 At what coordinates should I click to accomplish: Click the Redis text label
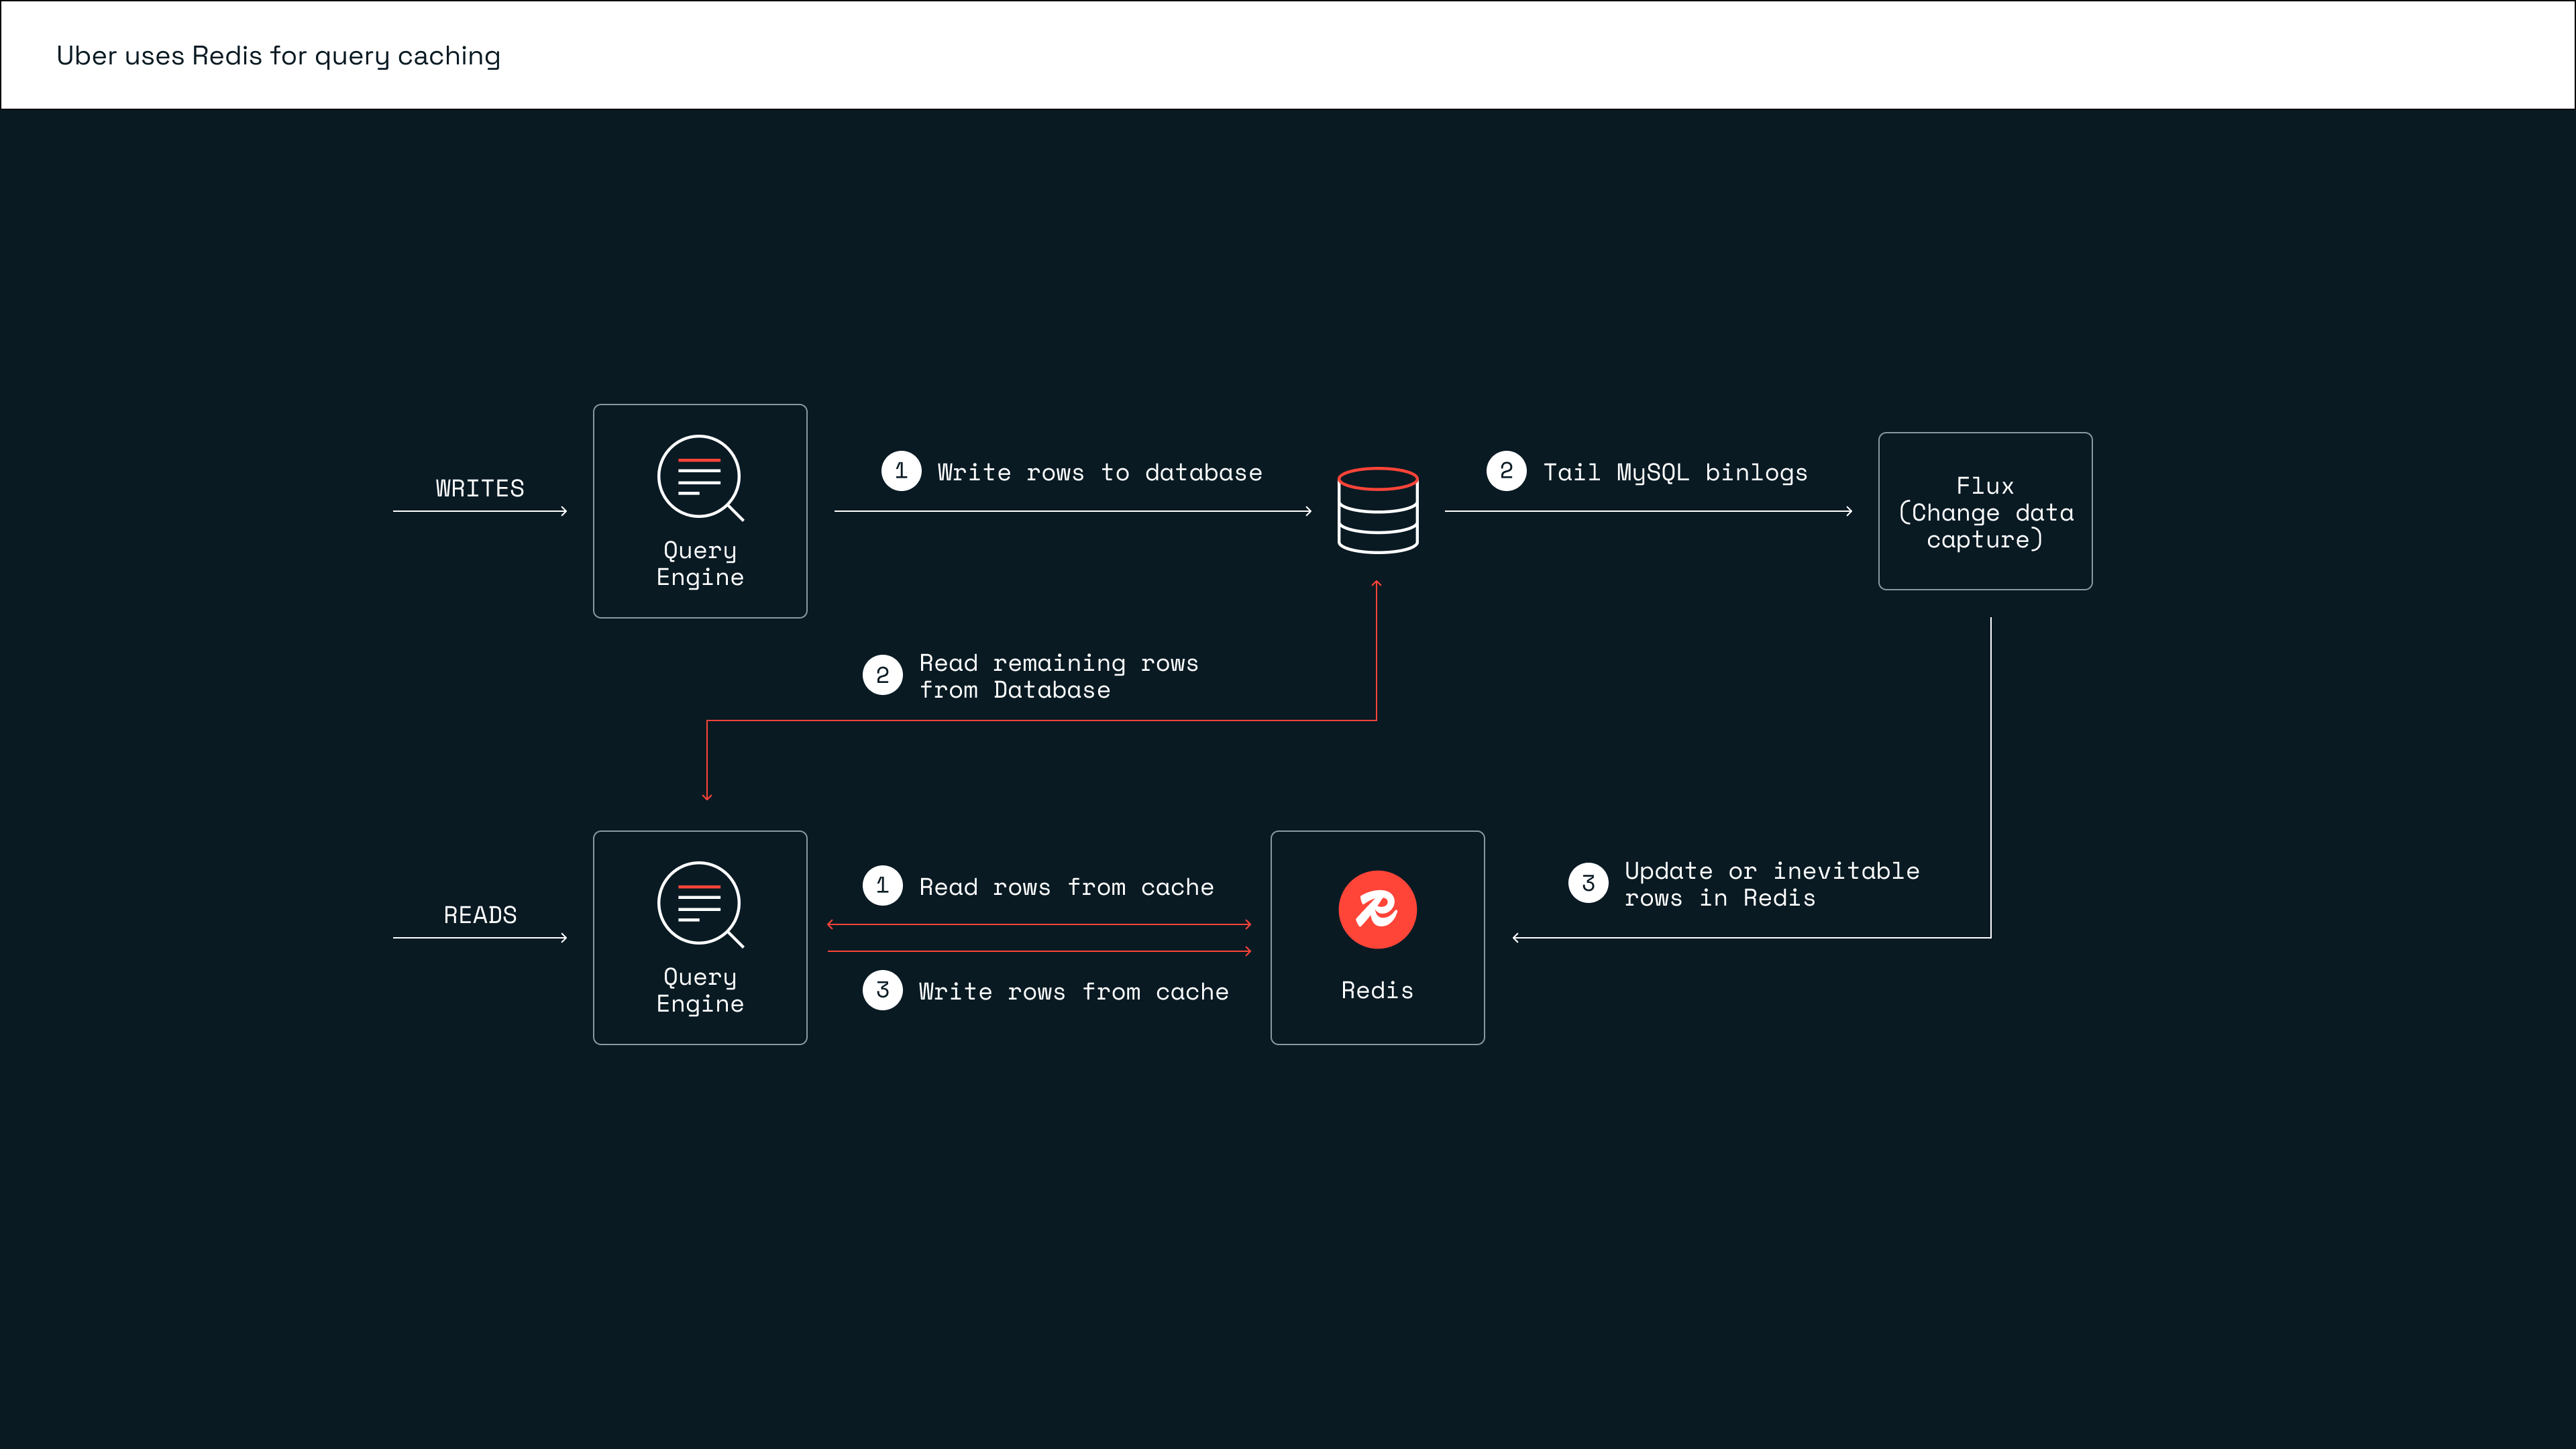(x=1377, y=990)
